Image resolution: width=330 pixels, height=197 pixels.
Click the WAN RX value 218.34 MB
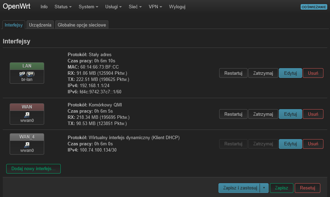point(87,117)
